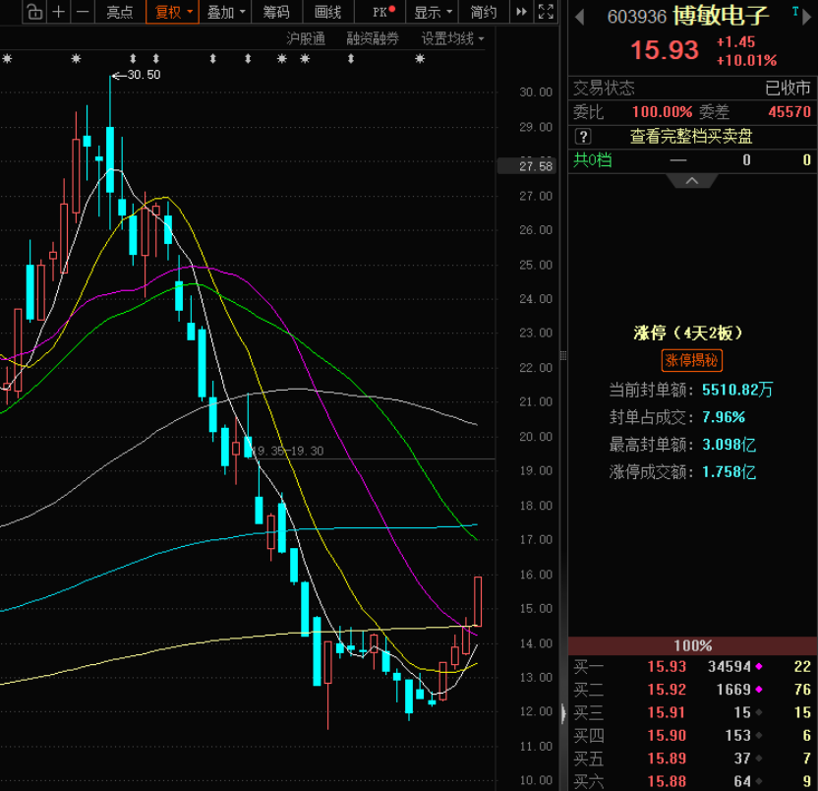
Task: Click the 封单占成交 7.96% value
Action: click(x=724, y=417)
